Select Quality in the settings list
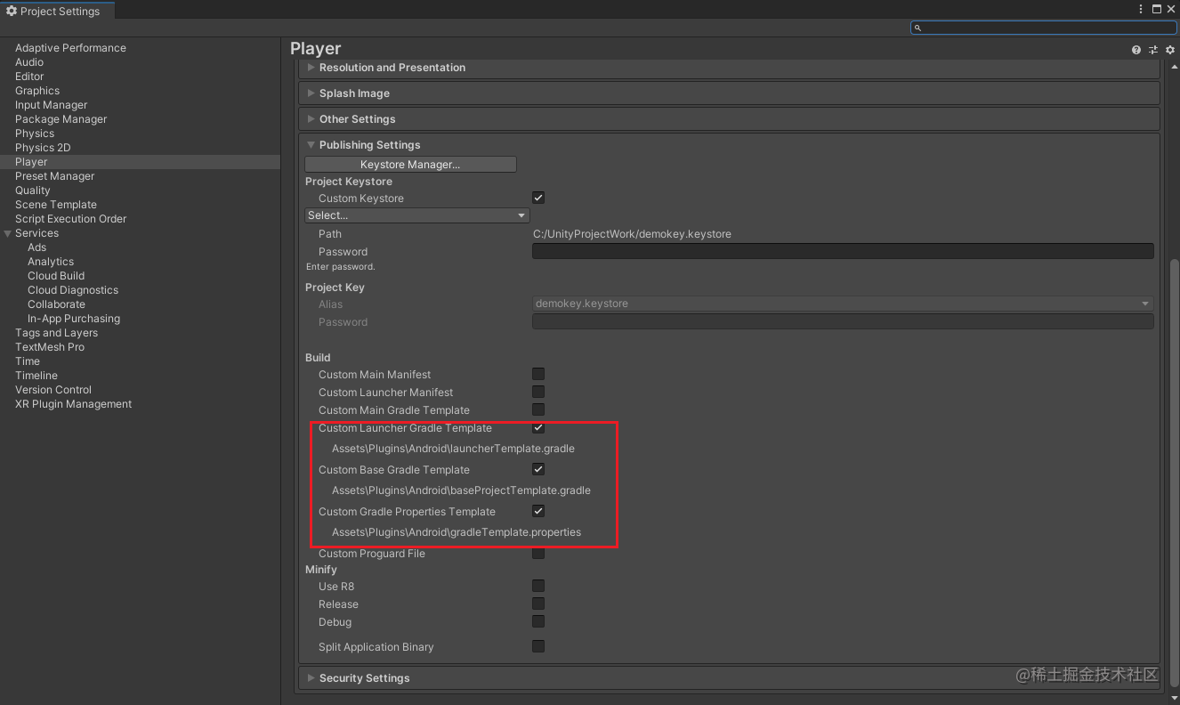Image resolution: width=1180 pixels, height=705 pixels. tap(33, 190)
